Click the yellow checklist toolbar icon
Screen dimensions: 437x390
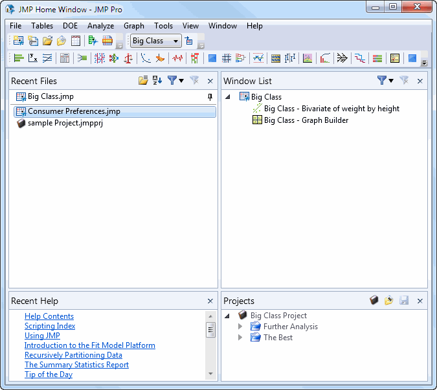(395, 58)
